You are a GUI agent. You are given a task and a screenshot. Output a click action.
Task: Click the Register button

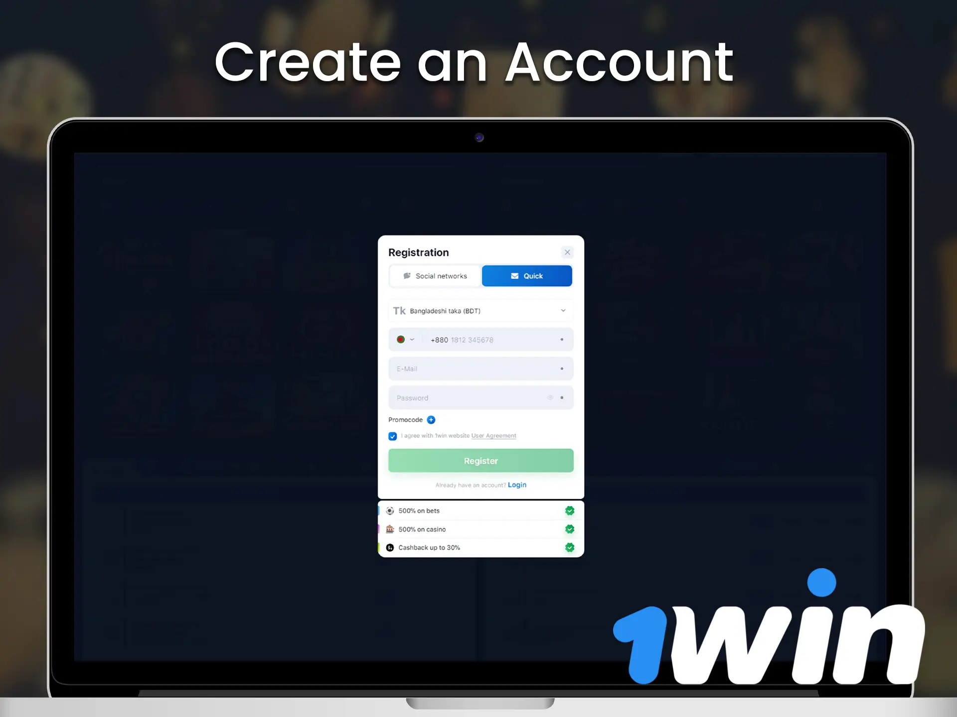click(481, 461)
